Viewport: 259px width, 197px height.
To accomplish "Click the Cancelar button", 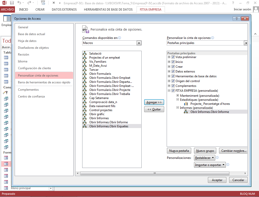I will (238, 180).
